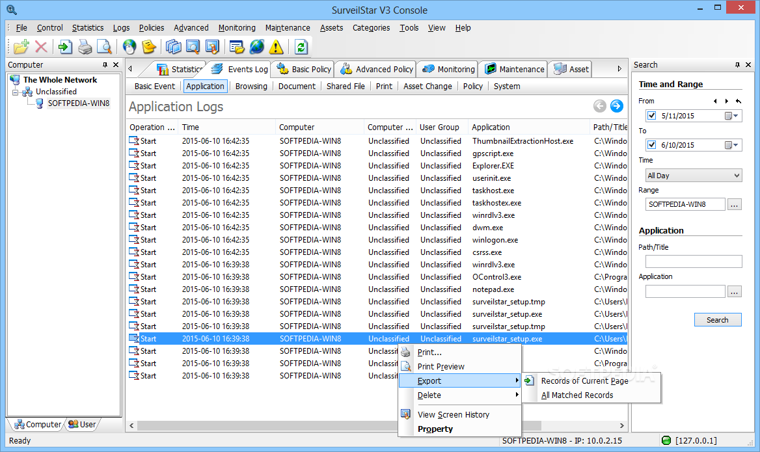Click the date range reset curved arrow
This screenshot has height=452, width=760.
[738, 101]
